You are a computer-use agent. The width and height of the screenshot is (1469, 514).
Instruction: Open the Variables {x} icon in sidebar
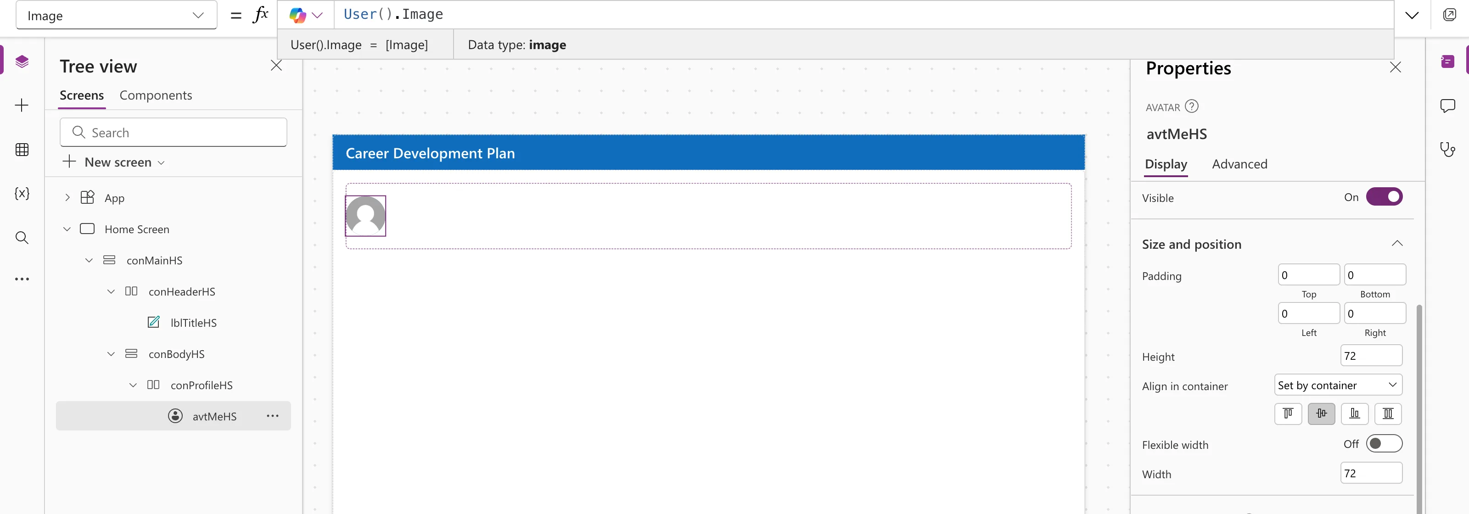(x=22, y=193)
